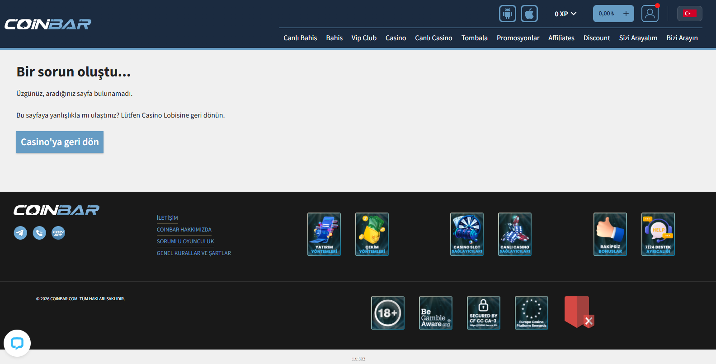Image resolution: width=716 pixels, height=364 pixels.
Task: Open the Coin App icon in footer
Action: pos(58,233)
